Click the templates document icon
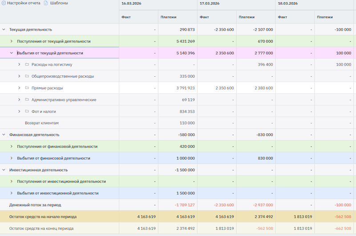The width and height of the screenshot is (356, 236). click(x=46, y=3)
